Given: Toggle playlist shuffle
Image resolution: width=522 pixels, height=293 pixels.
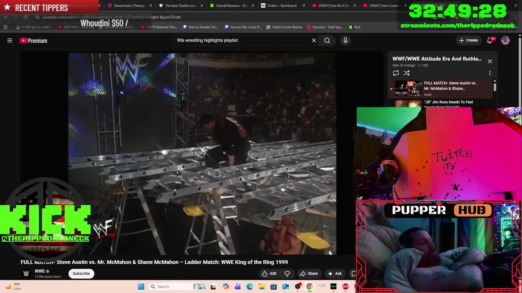Looking at the screenshot, I should click(x=407, y=73).
